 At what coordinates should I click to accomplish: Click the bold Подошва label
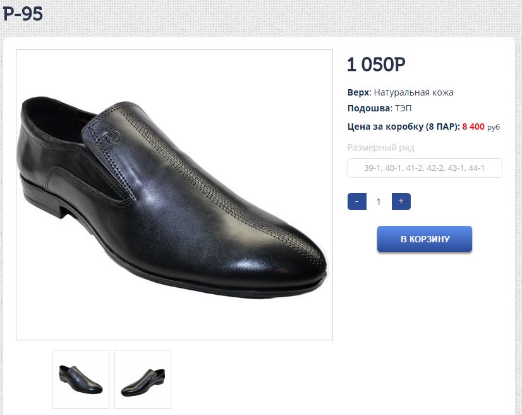[369, 108]
